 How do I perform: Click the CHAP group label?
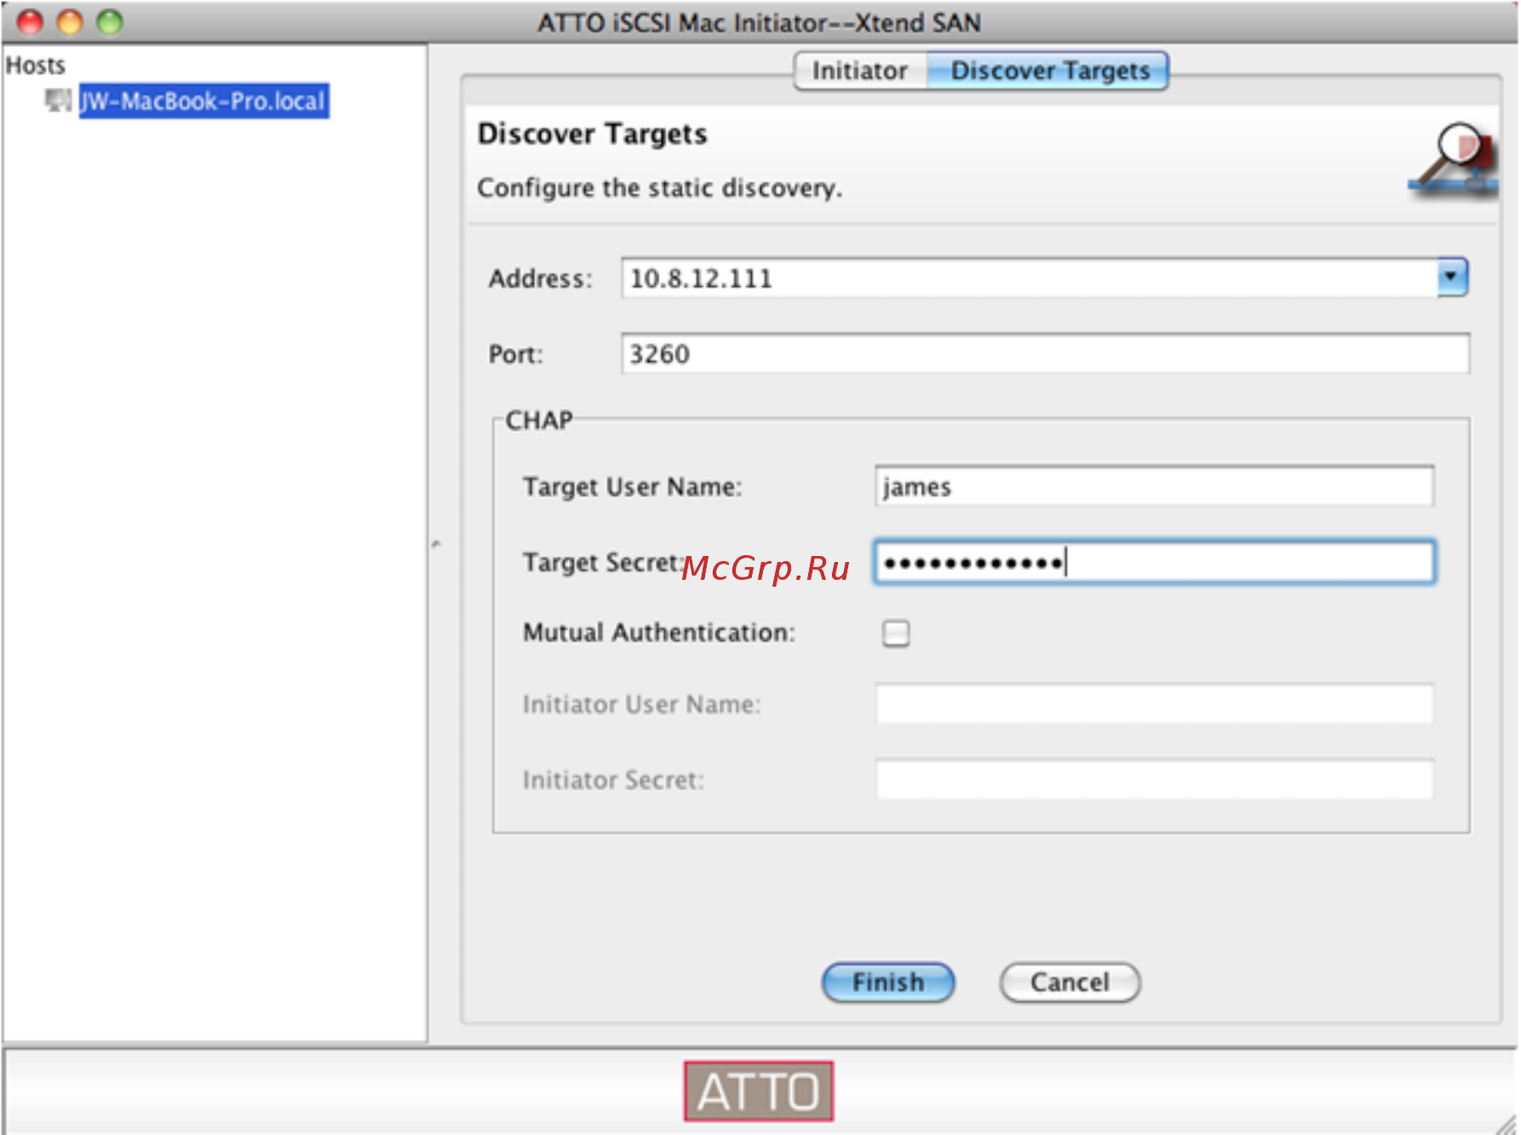[x=539, y=421]
